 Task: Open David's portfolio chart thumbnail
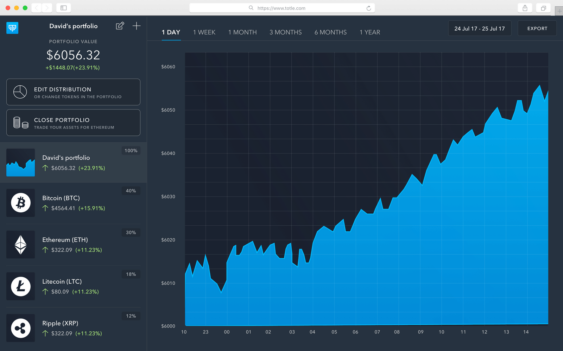[21, 163]
